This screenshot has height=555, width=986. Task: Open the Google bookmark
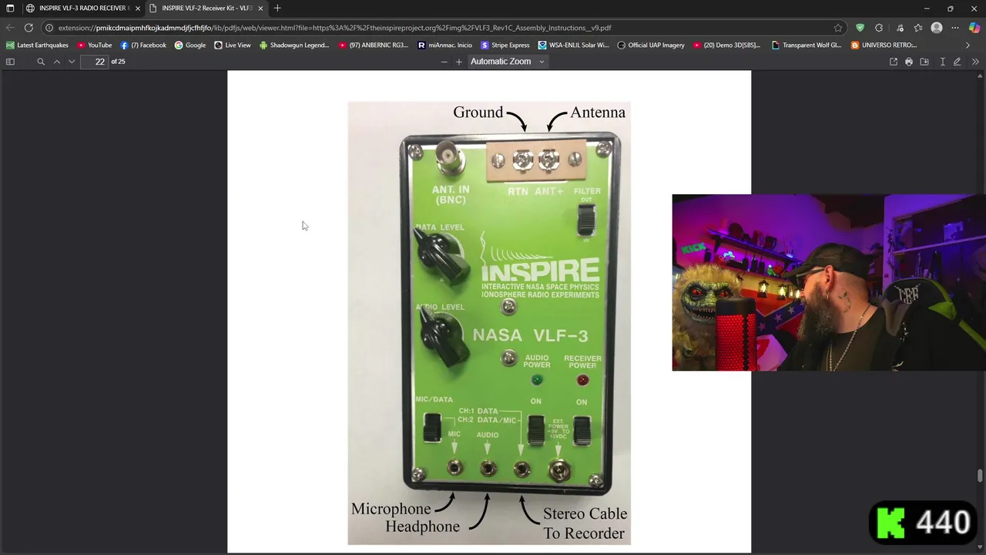[190, 45]
